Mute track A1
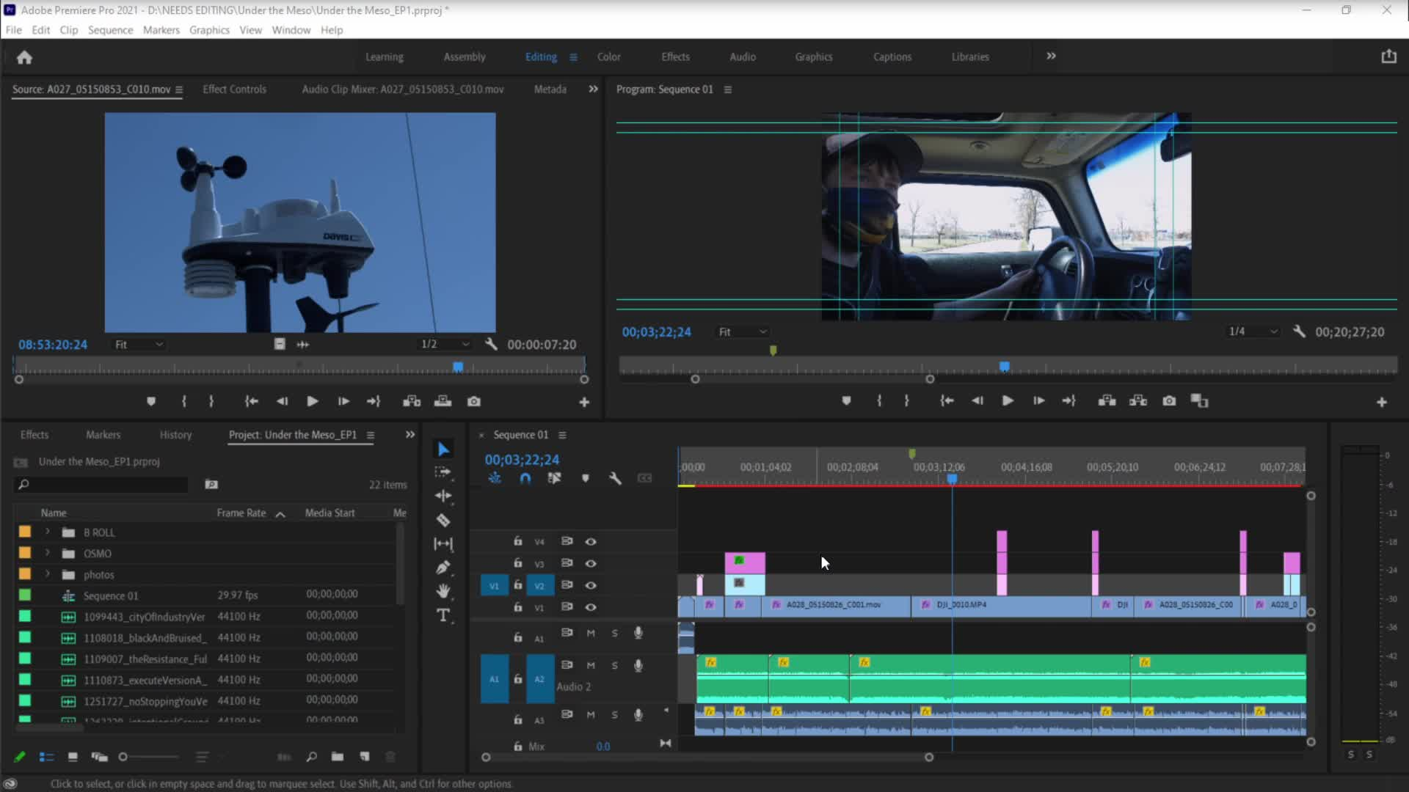1409x792 pixels. 590,633
